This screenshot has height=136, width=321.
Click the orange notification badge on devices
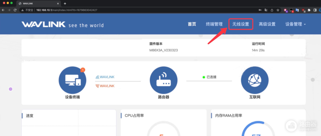83,70
